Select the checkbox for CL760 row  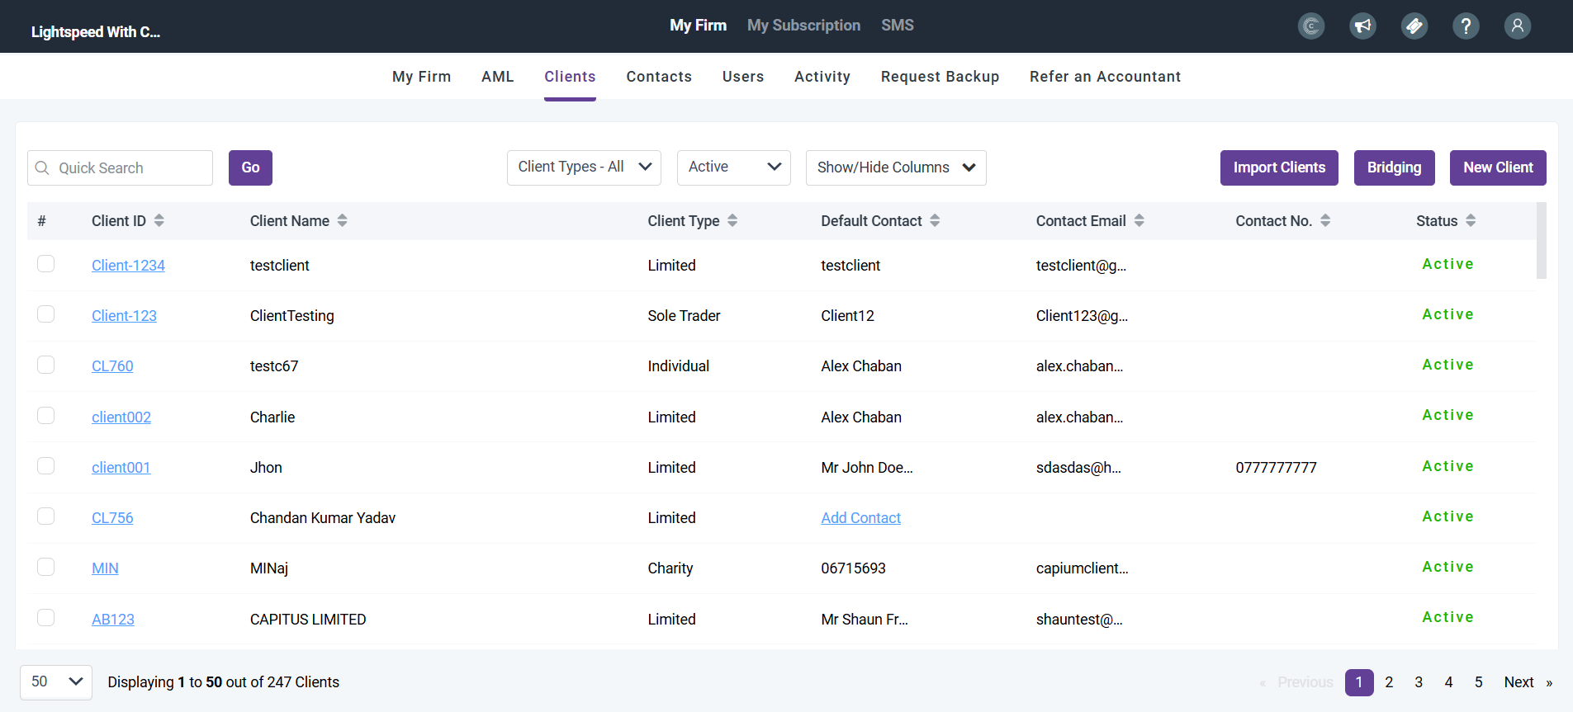pos(46,365)
